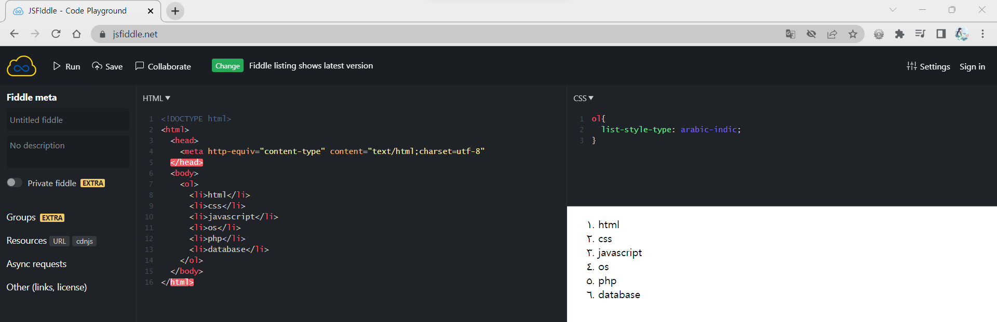Open a new browser tab
Screen dimensions: 997x322
(x=176, y=11)
